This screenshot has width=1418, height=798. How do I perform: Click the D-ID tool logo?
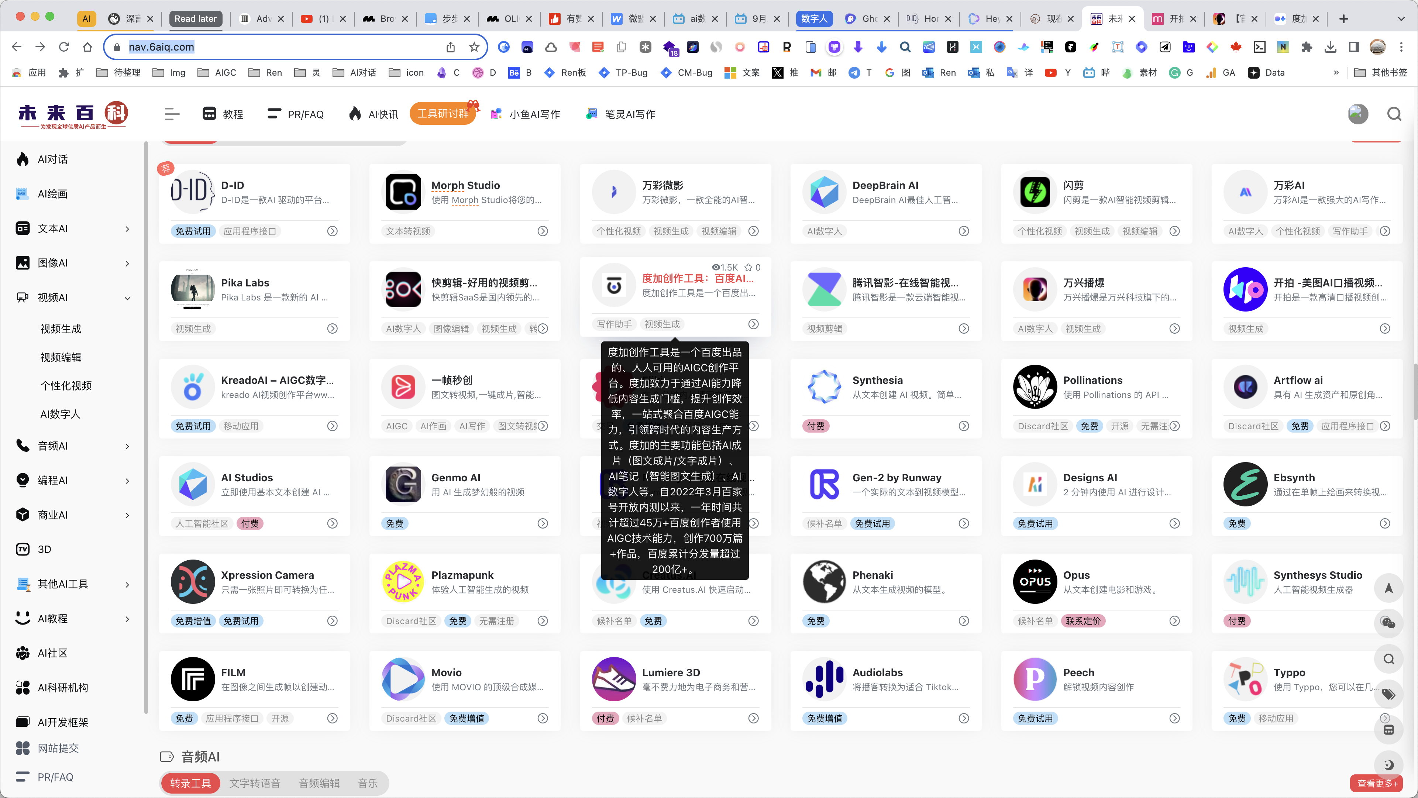point(192,192)
